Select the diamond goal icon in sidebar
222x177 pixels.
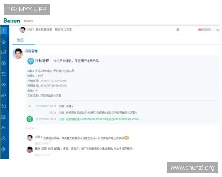pyautogui.click(x=4, y=84)
